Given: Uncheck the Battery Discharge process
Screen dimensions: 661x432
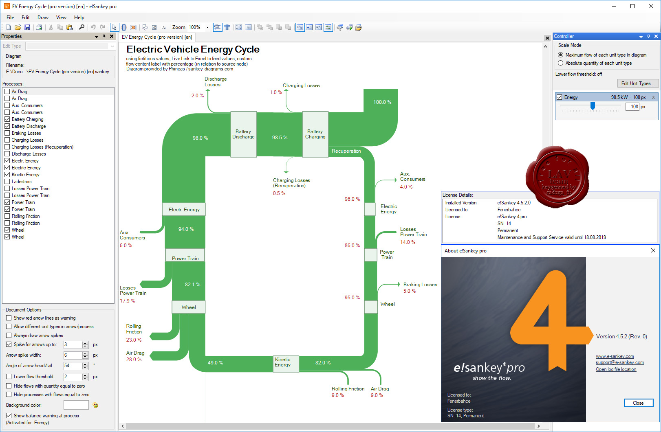Looking at the screenshot, I should click(7, 126).
